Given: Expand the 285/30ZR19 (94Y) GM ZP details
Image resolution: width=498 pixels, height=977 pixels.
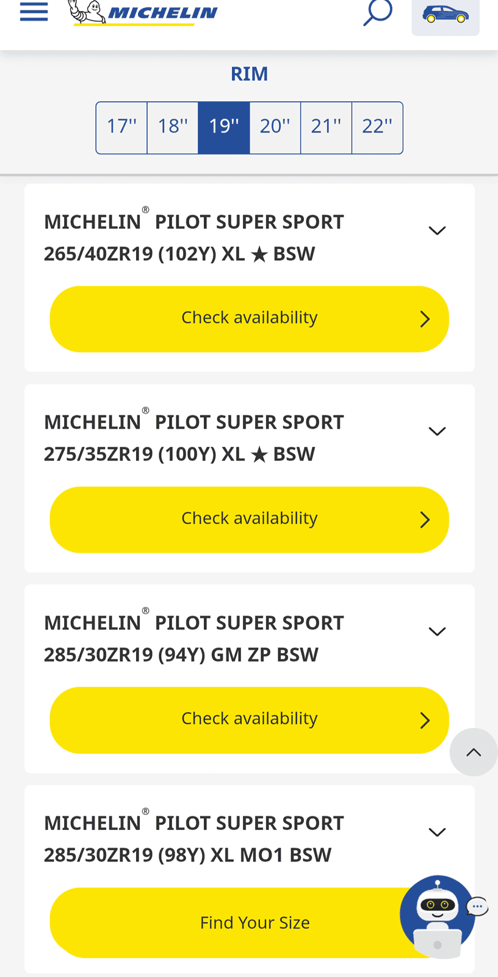Looking at the screenshot, I should click(437, 631).
